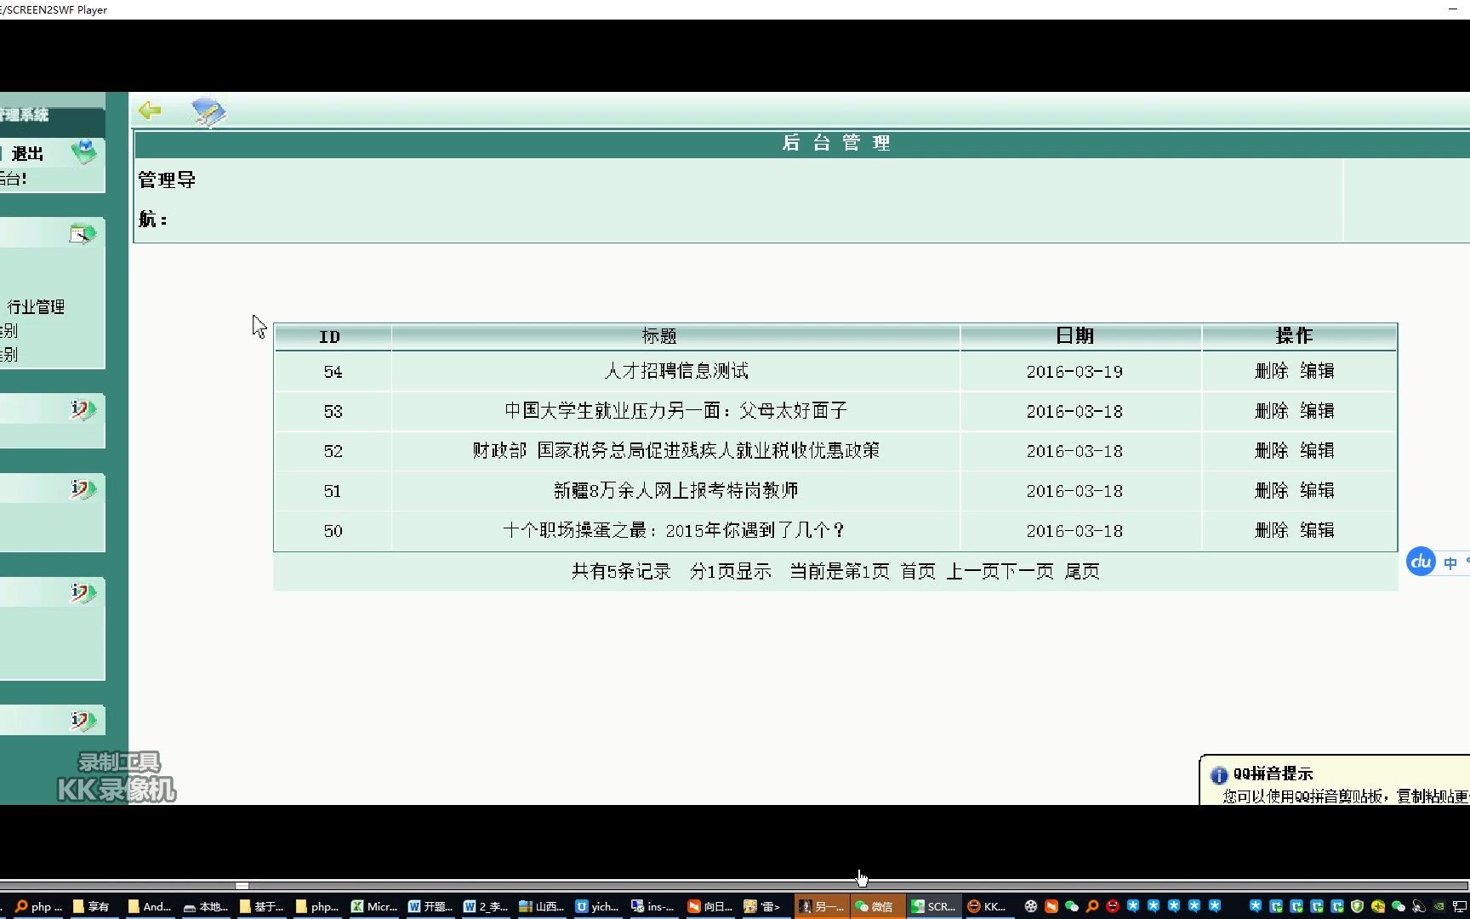Click the 当前是第1页 text
Screen dimensions: 1470x919
click(x=840, y=571)
